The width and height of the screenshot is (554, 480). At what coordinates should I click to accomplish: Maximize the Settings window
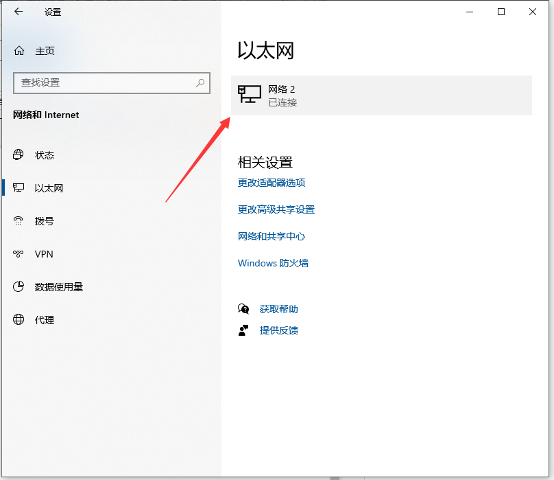501,12
